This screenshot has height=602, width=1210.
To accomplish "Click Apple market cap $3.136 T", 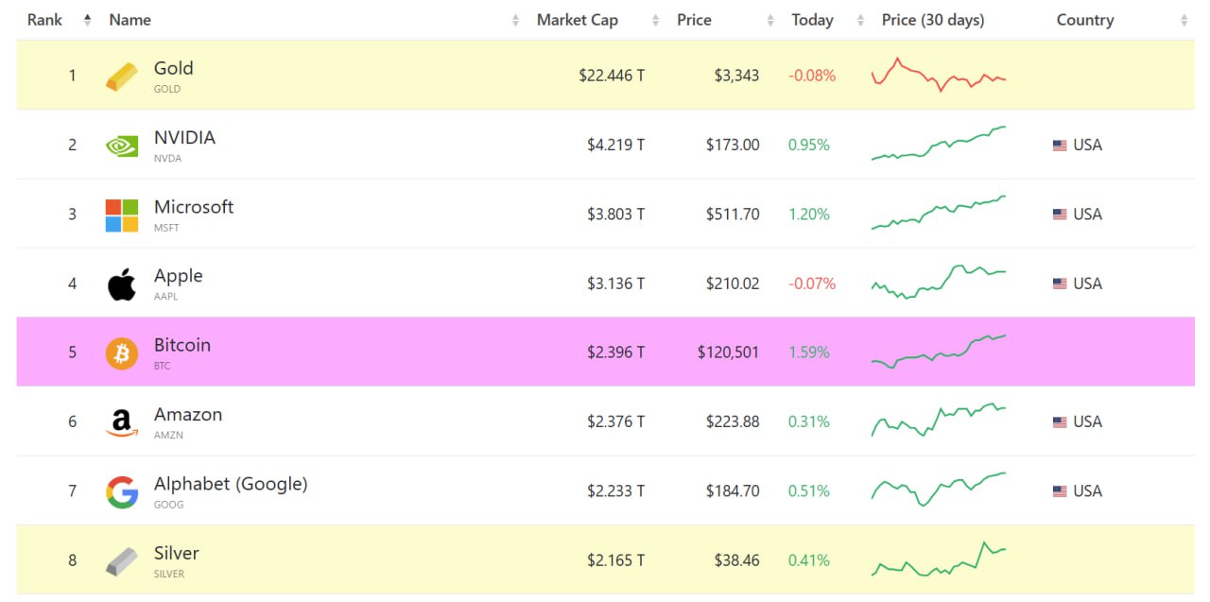I will click(x=615, y=284).
